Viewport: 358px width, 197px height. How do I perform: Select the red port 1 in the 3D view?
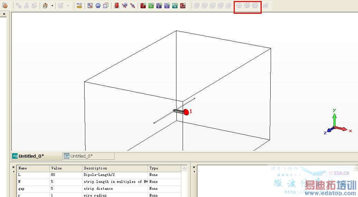pos(186,112)
